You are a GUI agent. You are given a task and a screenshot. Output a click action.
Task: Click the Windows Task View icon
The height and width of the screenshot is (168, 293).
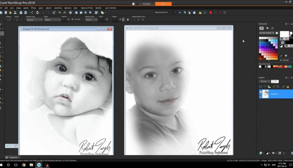coord(16,165)
